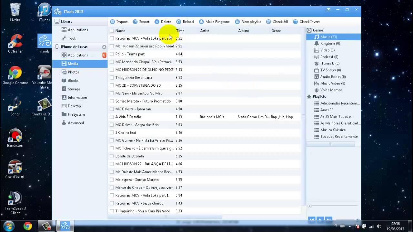Click the Delete toolbar button
The image size is (413, 232).
(x=163, y=22)
